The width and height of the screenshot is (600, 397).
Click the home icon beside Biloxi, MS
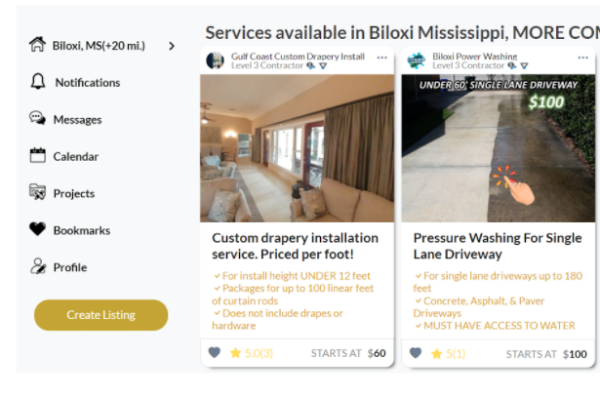point(37,45)
